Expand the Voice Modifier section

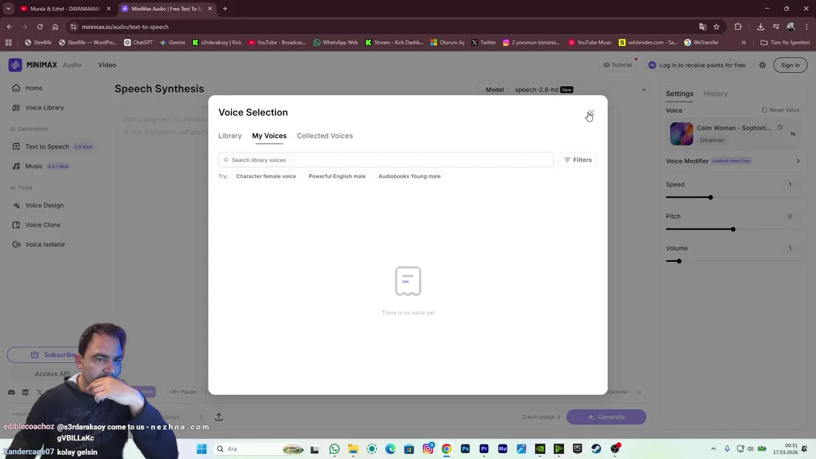(x=733, y=161)
